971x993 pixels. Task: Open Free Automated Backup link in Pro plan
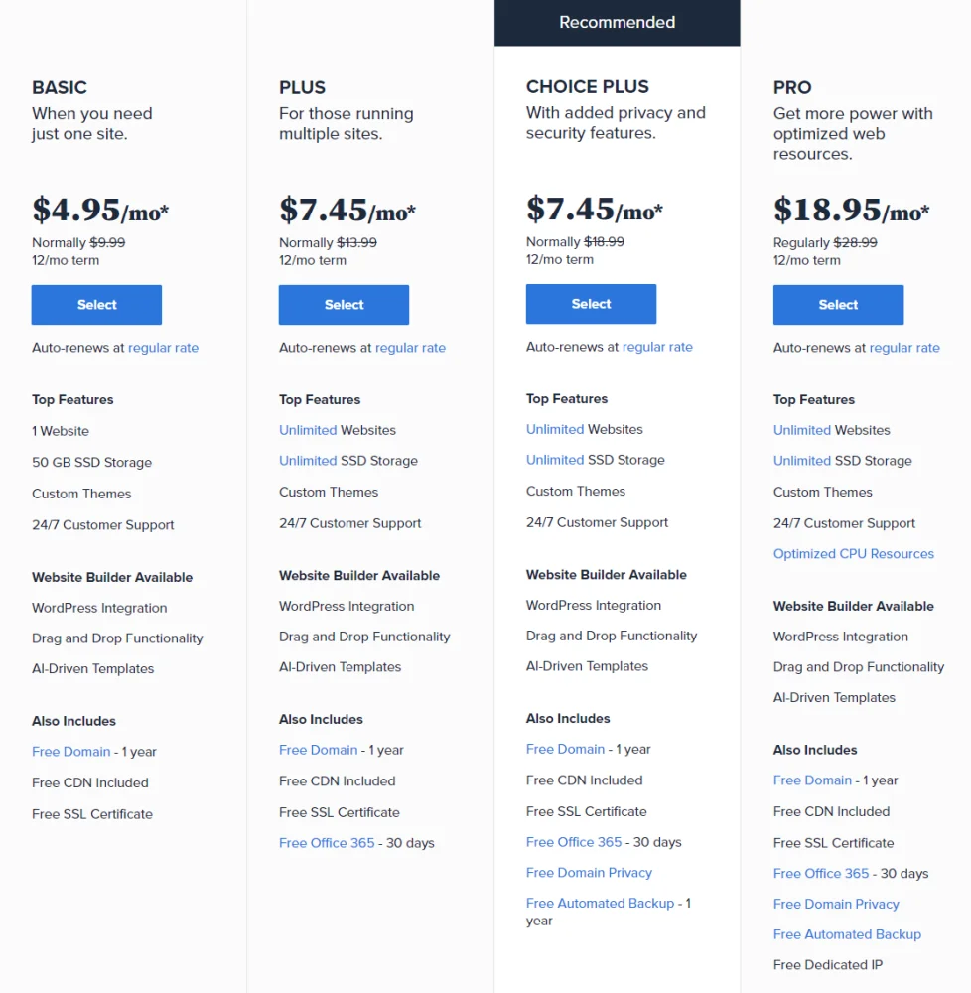point(847,934)
